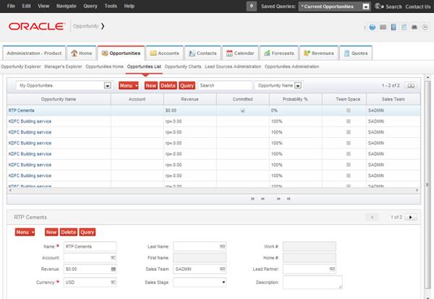Viewport: 434px width, 299px height.
Task: Click the Search globe icon in the top bar
Action: click(x=378, y=6)
